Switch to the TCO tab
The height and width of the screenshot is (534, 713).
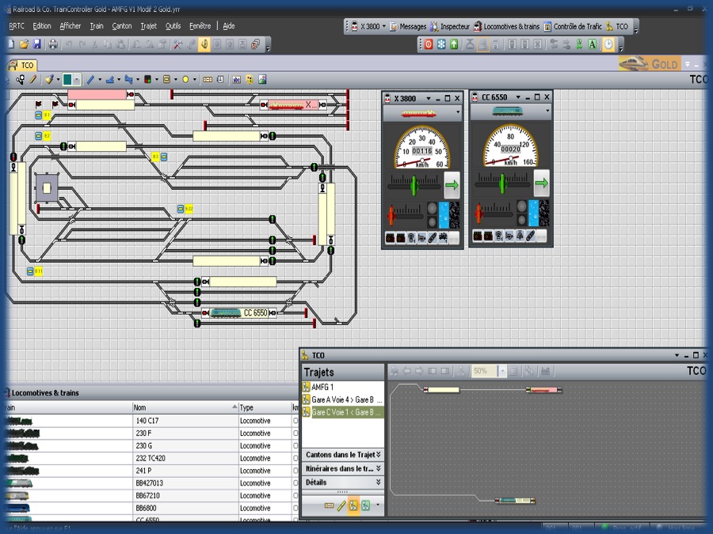(22, 65)
